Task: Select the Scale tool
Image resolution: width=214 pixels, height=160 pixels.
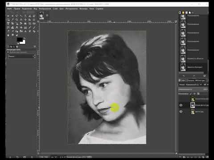Action: click(x=17, y=24)
